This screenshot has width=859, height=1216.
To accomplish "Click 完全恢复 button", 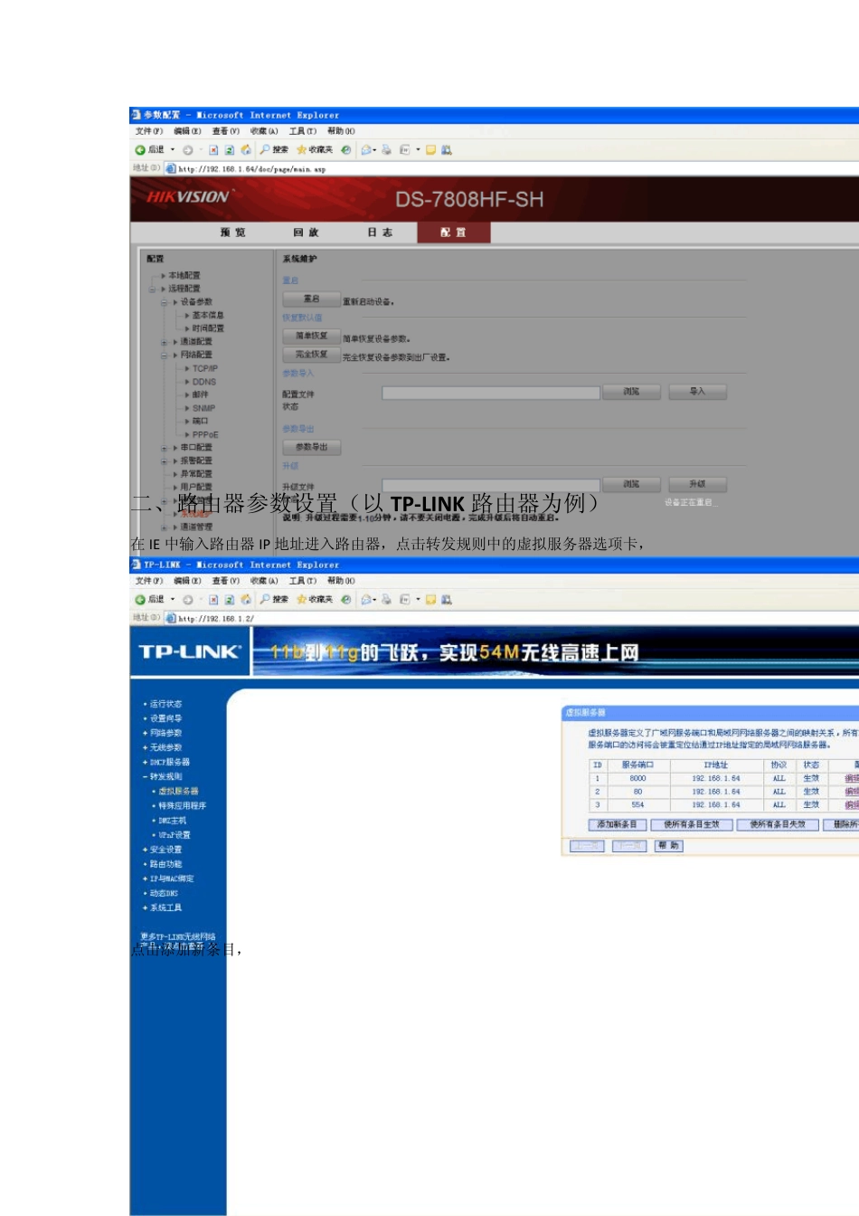I will pyautogui.click(x=311, y=355).
